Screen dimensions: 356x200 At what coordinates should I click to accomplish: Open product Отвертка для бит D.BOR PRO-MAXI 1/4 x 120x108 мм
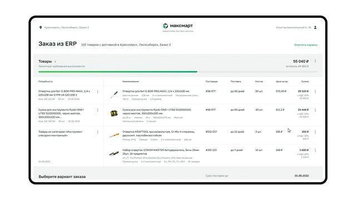[x=156, y=91]
